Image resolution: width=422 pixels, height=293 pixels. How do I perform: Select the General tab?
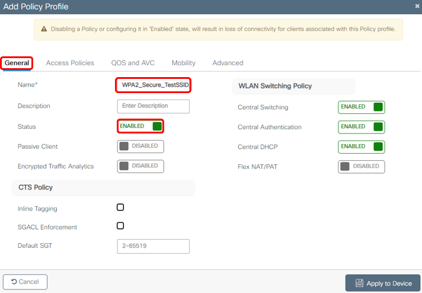coord(17,63)
